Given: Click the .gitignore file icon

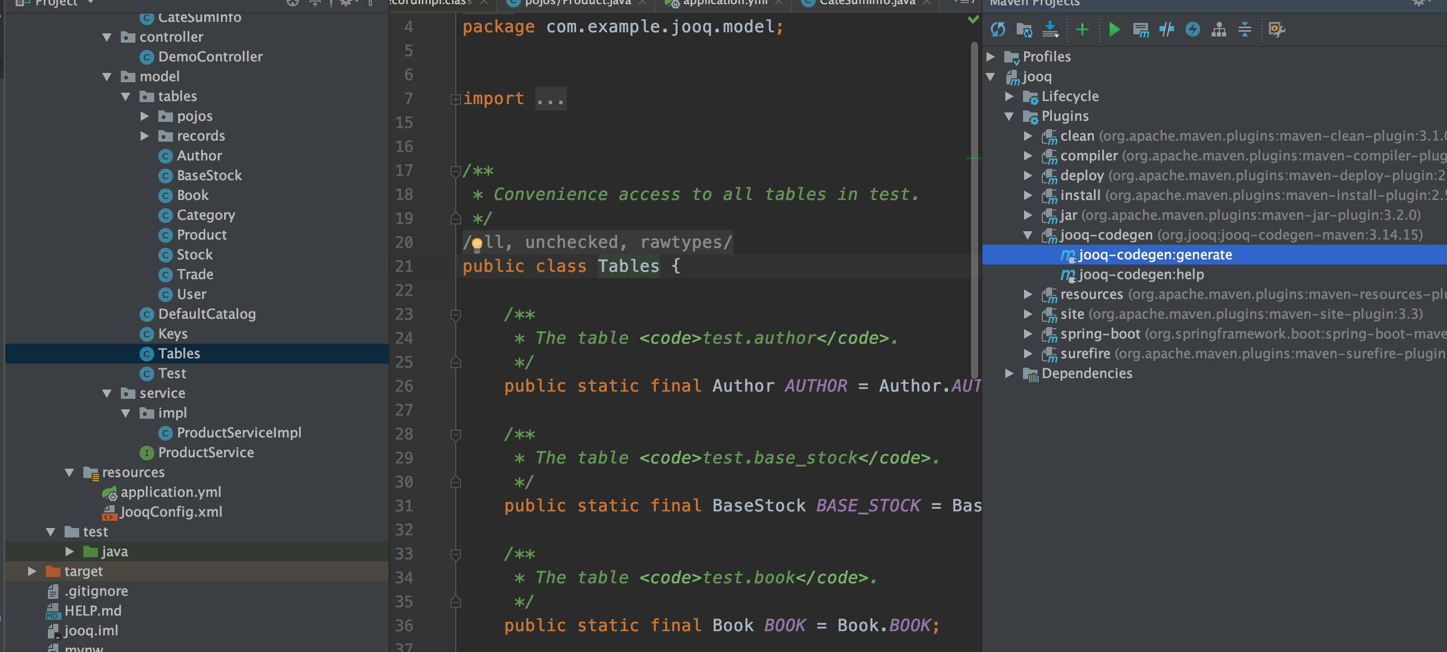Looking at the screenshot, I should click(53, 592).
